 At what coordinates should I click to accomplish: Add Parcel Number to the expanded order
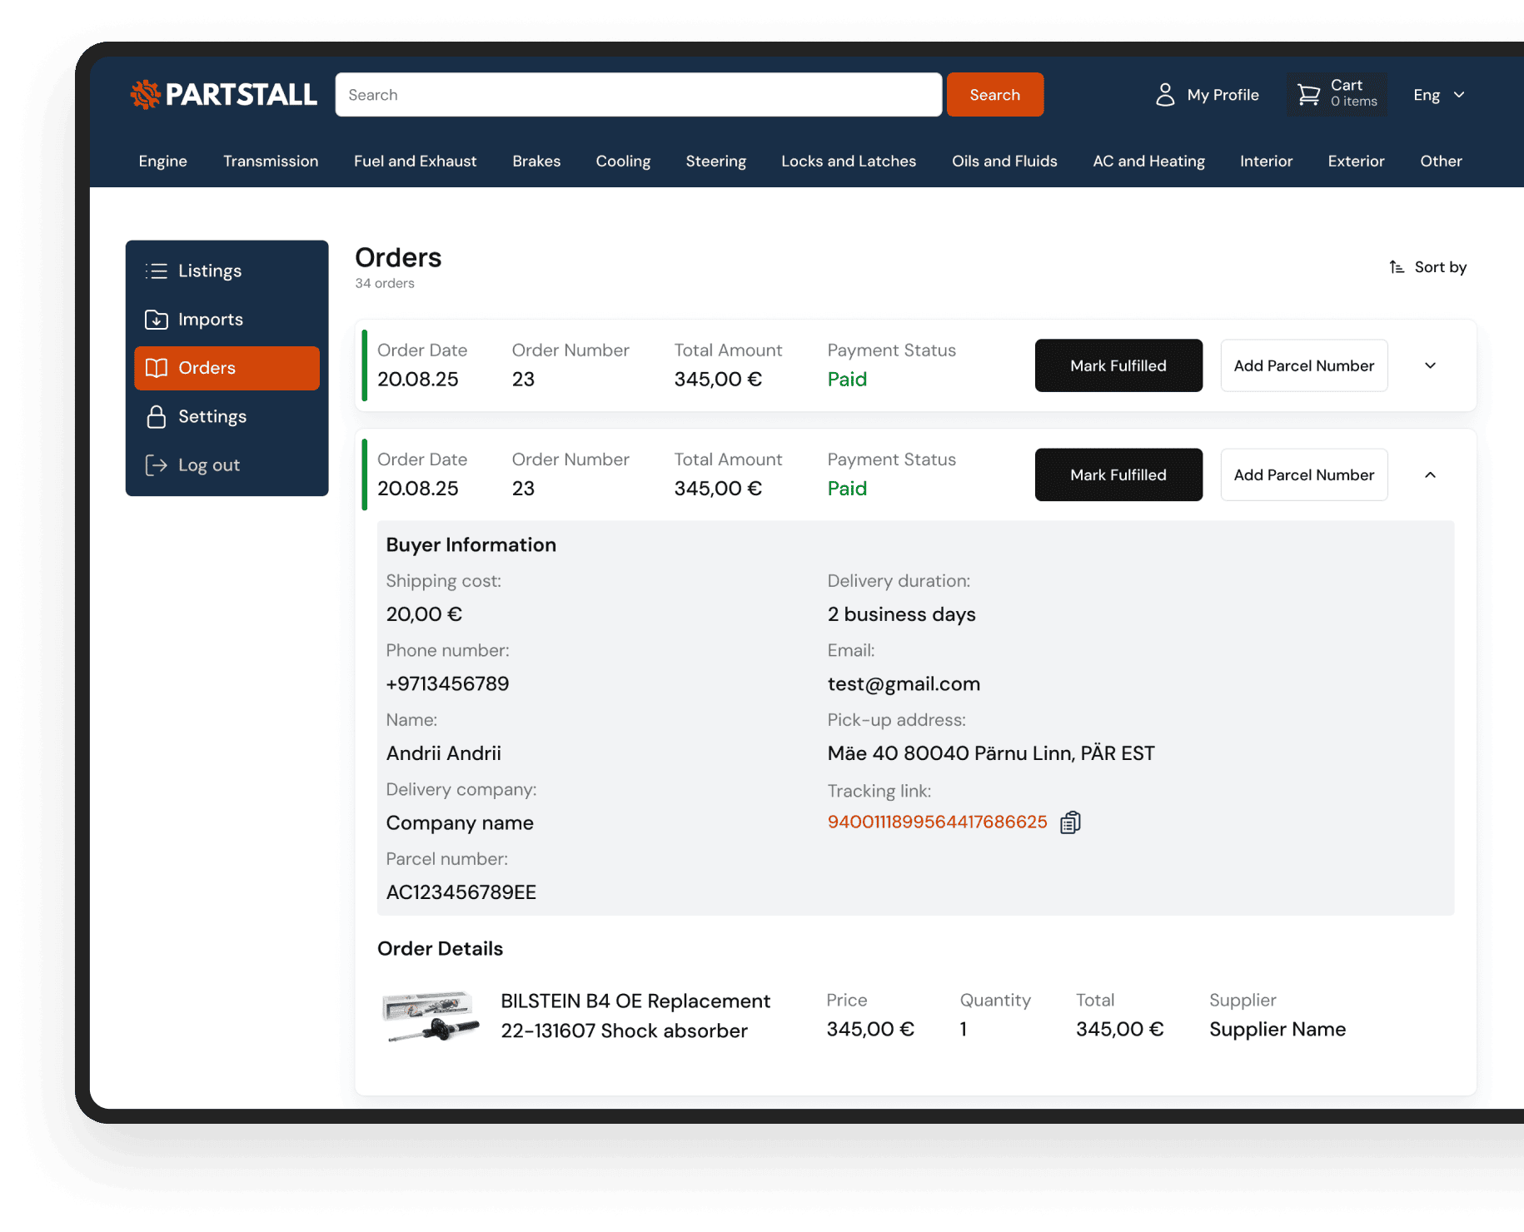[x=1304, y=474]
